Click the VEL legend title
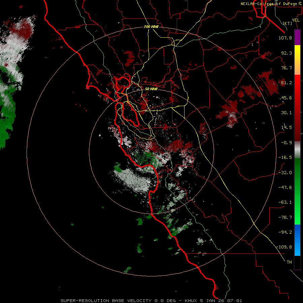The height and width of the screenshot is (303, 303). [296, 20]
